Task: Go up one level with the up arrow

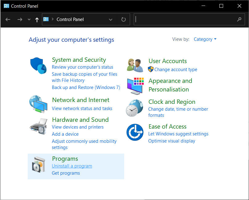Action: tap(37, 19)
